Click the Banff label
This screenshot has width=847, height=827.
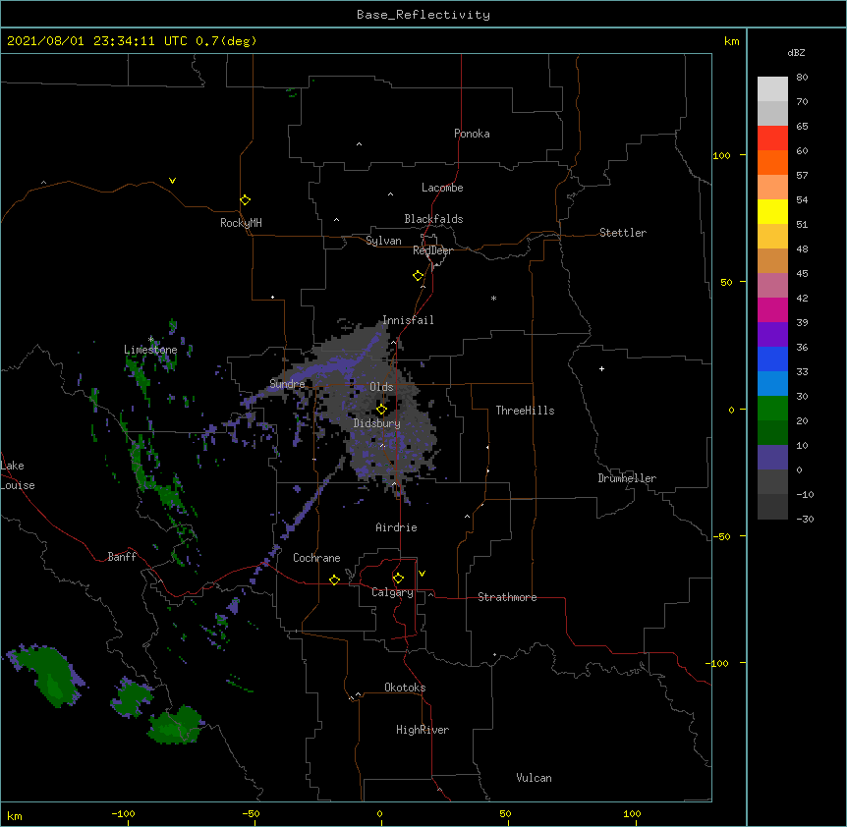tap(122, 557)
